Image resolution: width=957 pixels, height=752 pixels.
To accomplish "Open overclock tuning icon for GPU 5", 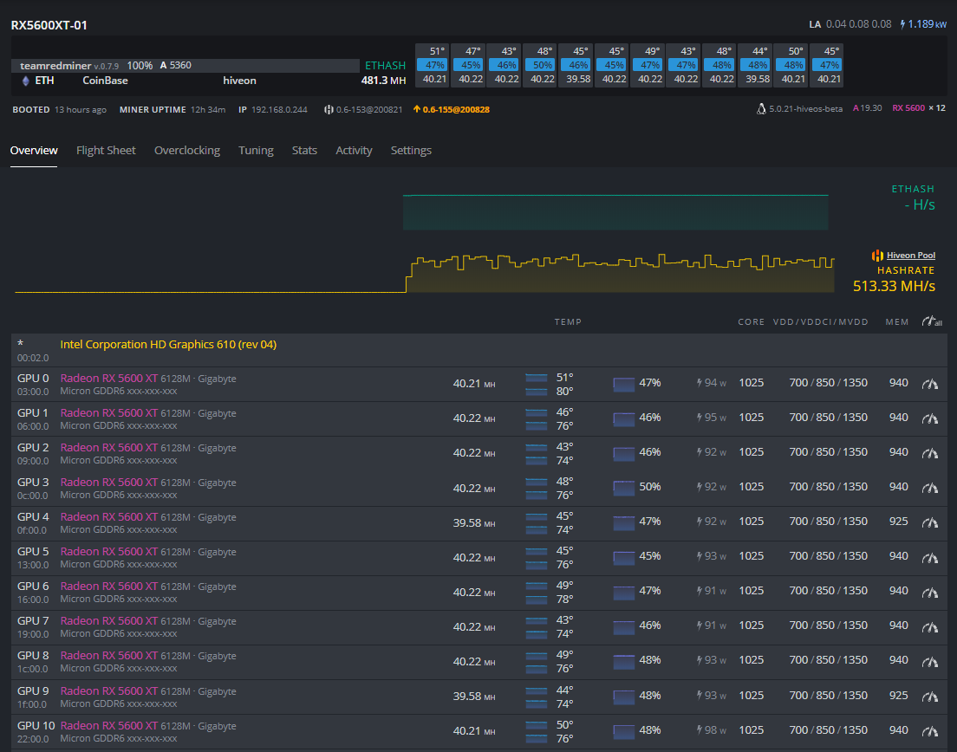I will tap(929, 557).
